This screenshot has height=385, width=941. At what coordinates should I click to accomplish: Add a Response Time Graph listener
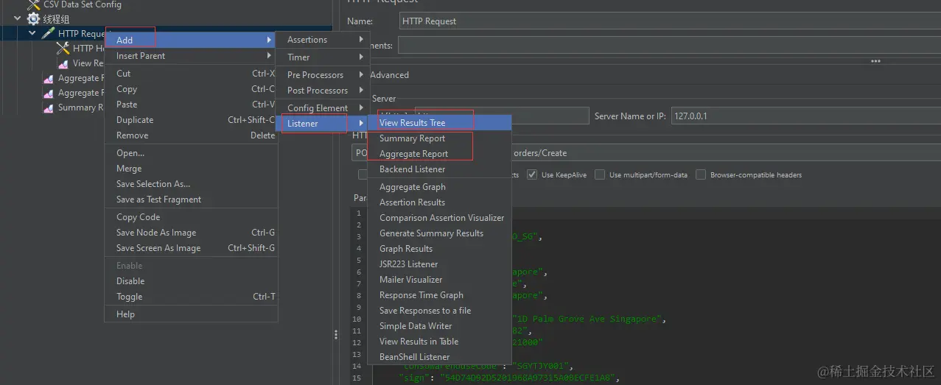pyautogui.click(x=440, y=295)
